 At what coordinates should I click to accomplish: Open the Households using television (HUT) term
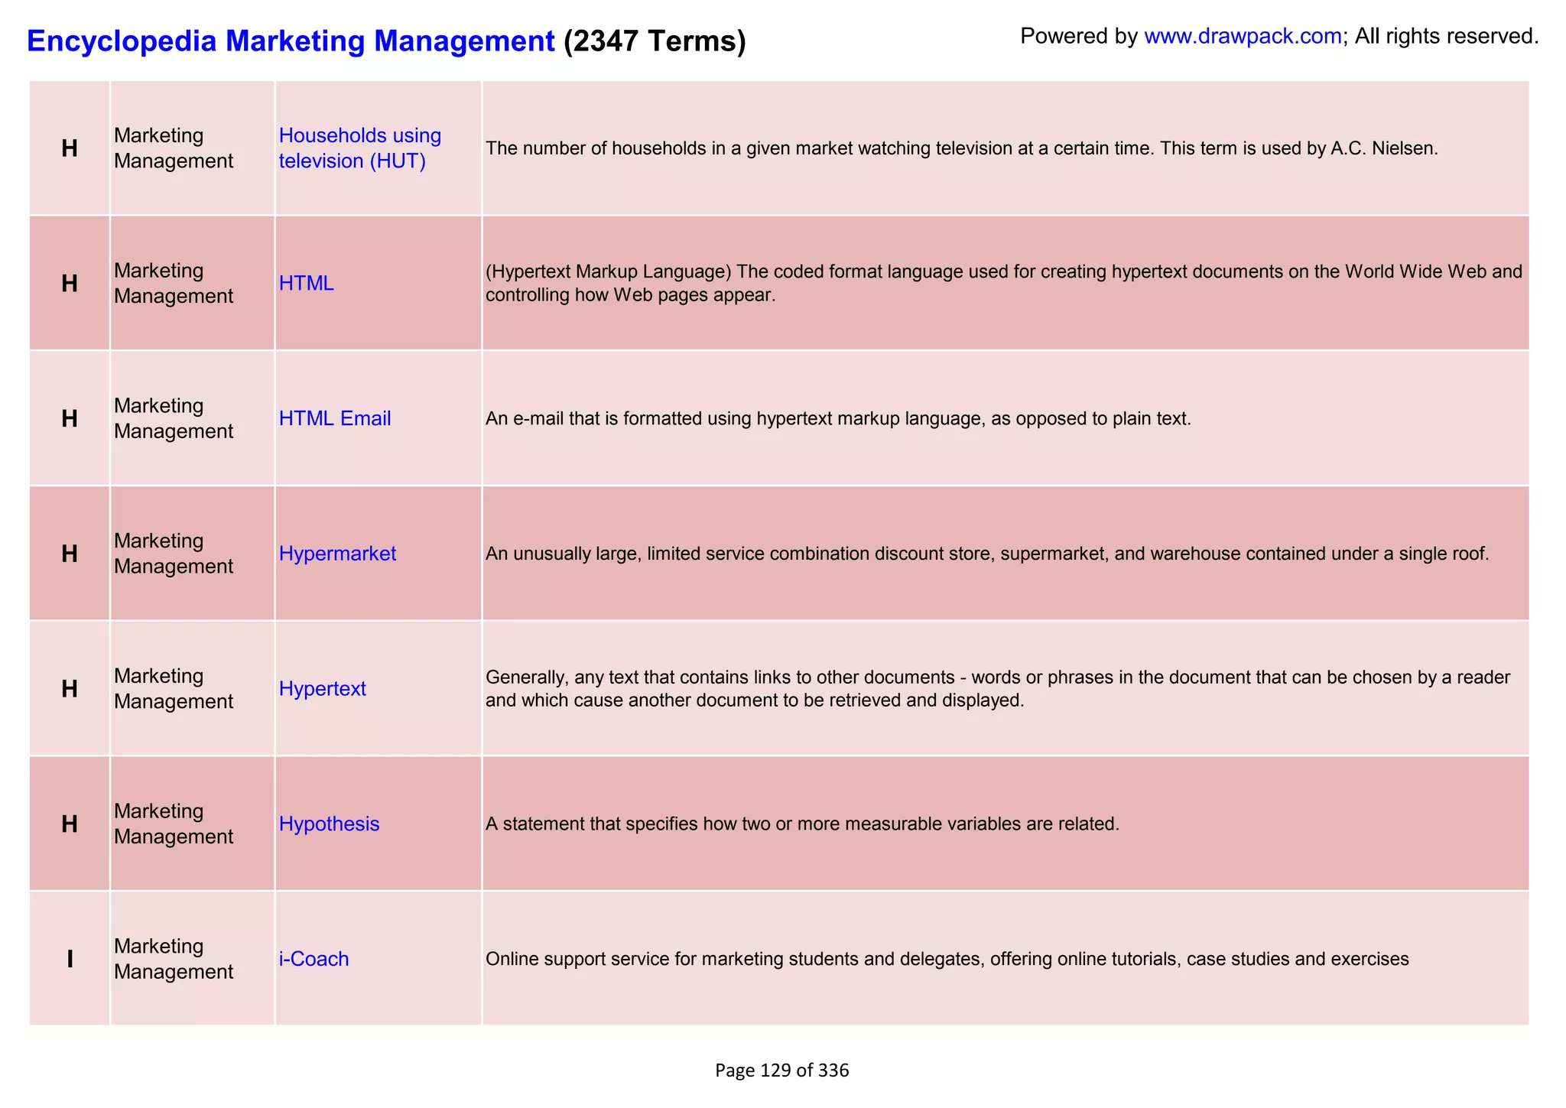[360, 148]
